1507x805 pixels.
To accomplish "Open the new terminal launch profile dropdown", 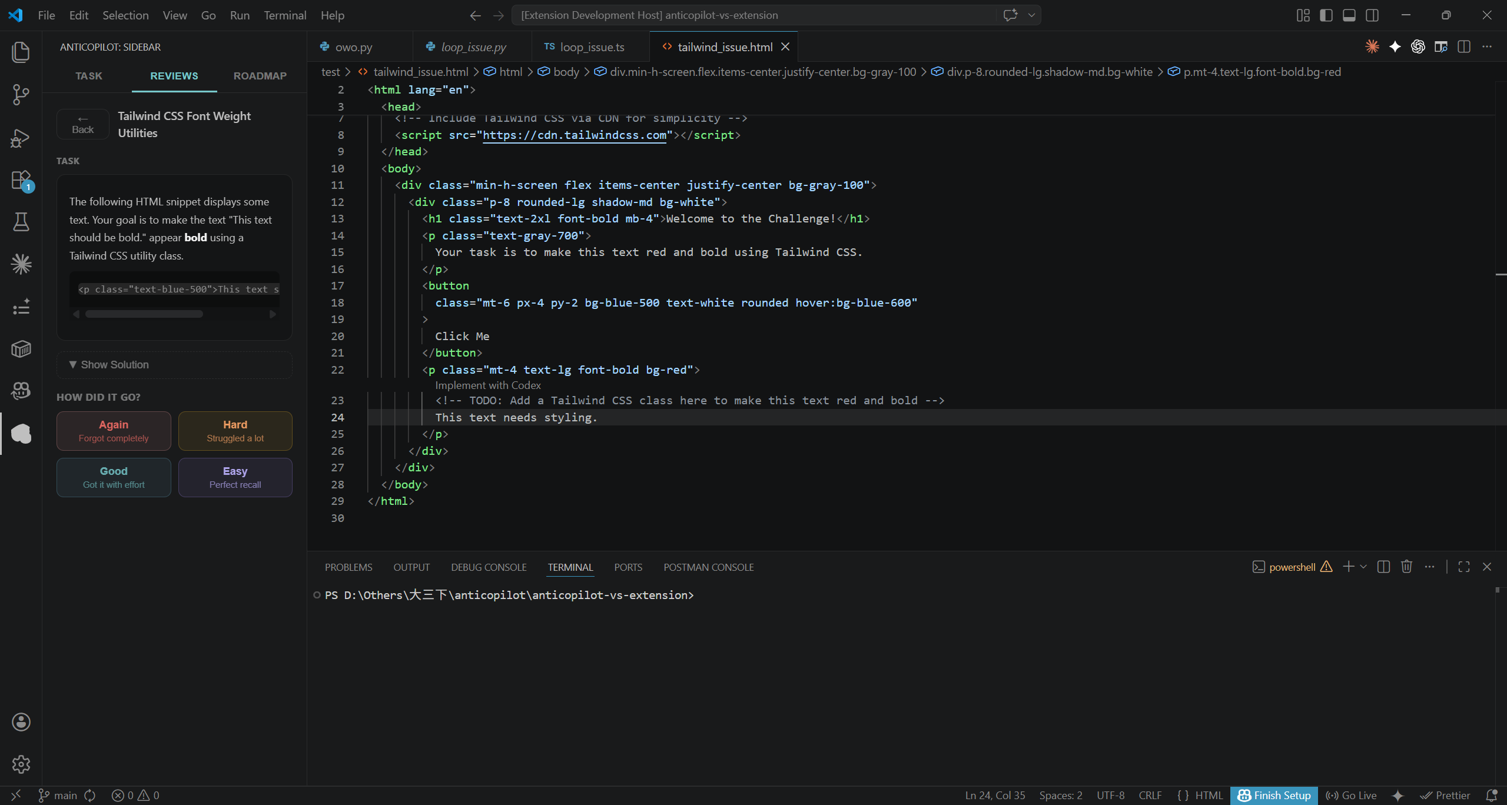I will pos(1363,567).
